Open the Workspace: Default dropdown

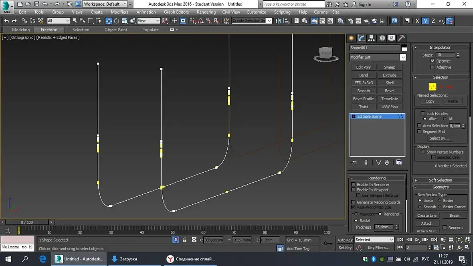[105, 4]
